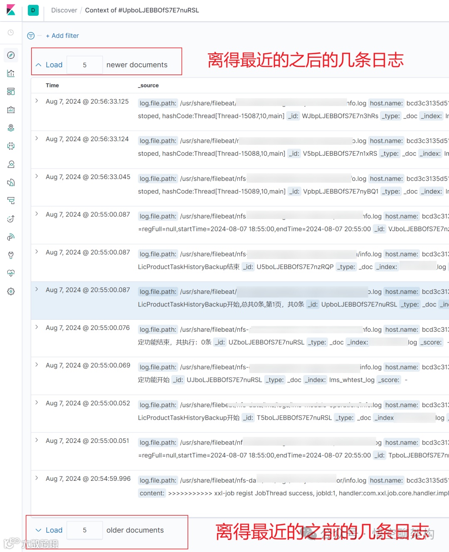Open recently viewed clock icon
Viewport: 449px width, 552px height.
coord(11,32)
